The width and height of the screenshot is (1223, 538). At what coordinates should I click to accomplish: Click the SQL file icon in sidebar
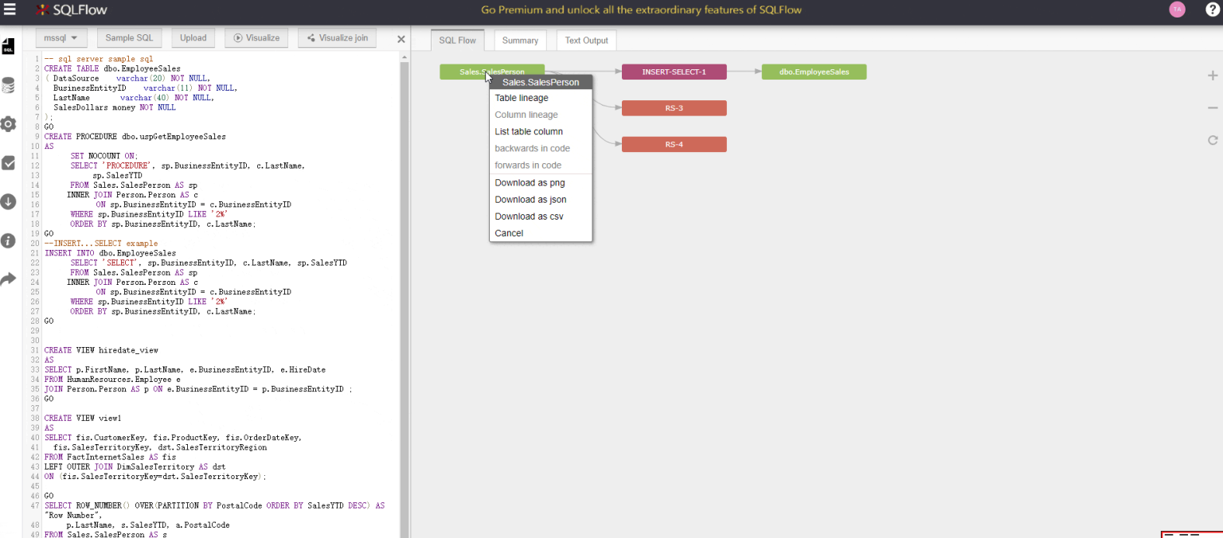[9, 45]
